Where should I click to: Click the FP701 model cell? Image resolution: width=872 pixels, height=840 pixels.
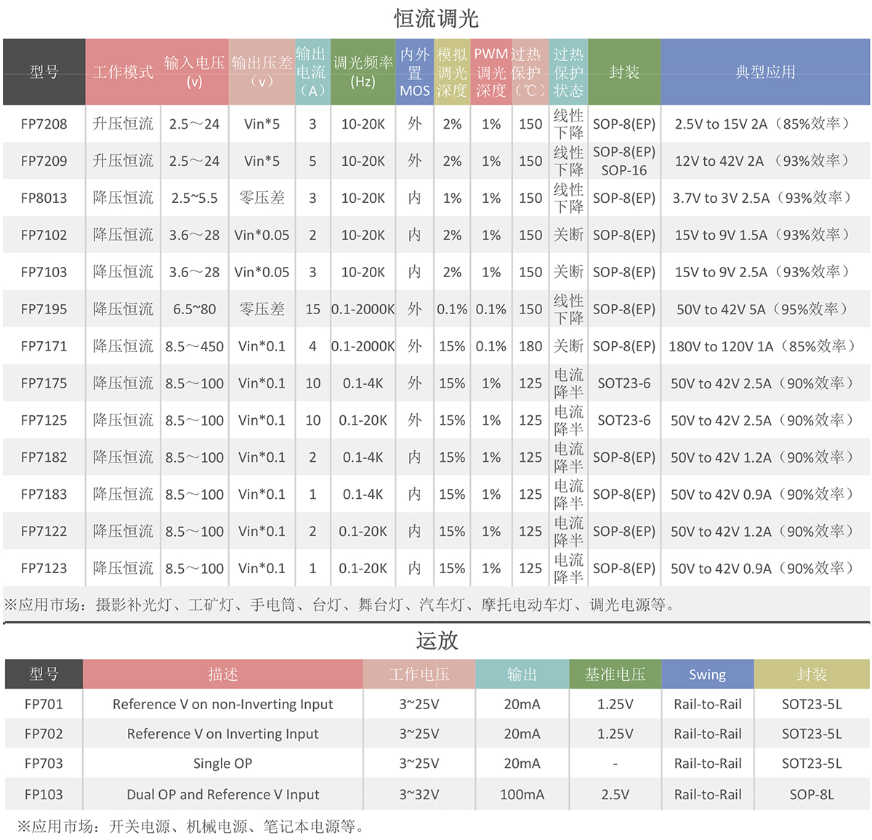pos(44,704)
